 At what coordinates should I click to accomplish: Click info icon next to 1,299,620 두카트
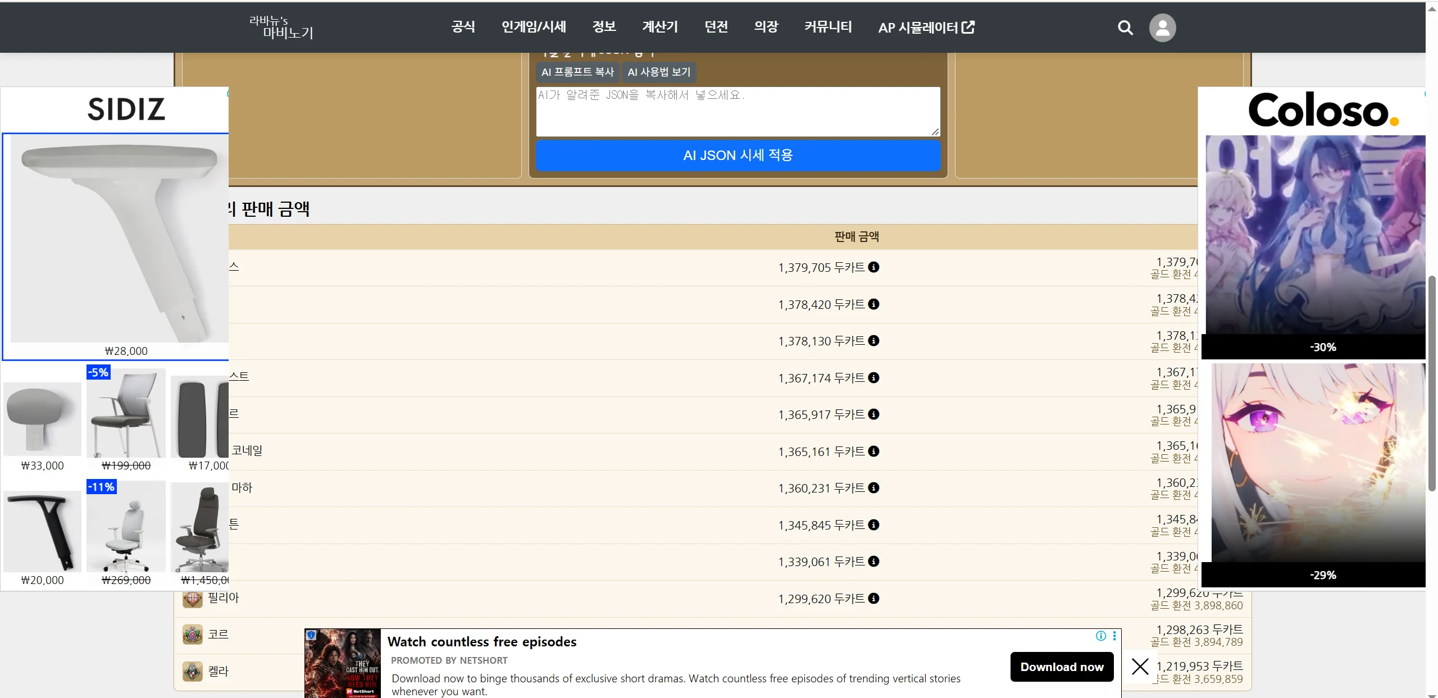873,599
